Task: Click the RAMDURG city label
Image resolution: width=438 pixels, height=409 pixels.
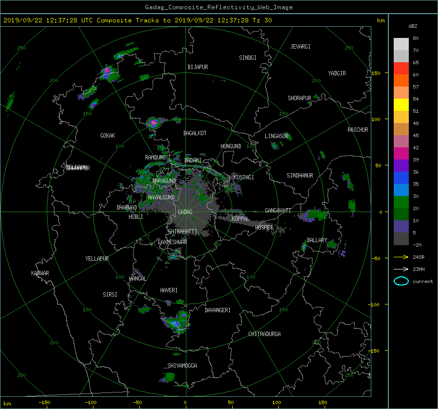Action: (x=155, y=158)
